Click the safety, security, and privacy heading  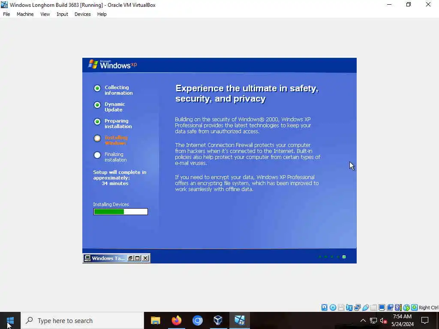coord(247,93)
